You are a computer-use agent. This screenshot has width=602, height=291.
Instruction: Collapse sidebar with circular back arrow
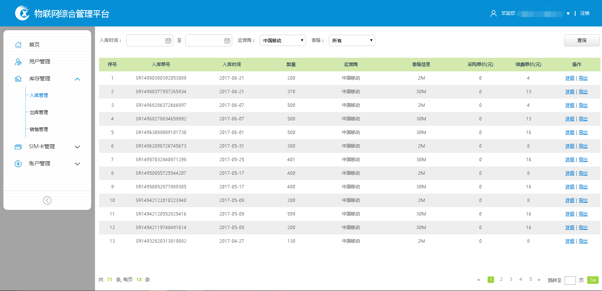point(47,200)
